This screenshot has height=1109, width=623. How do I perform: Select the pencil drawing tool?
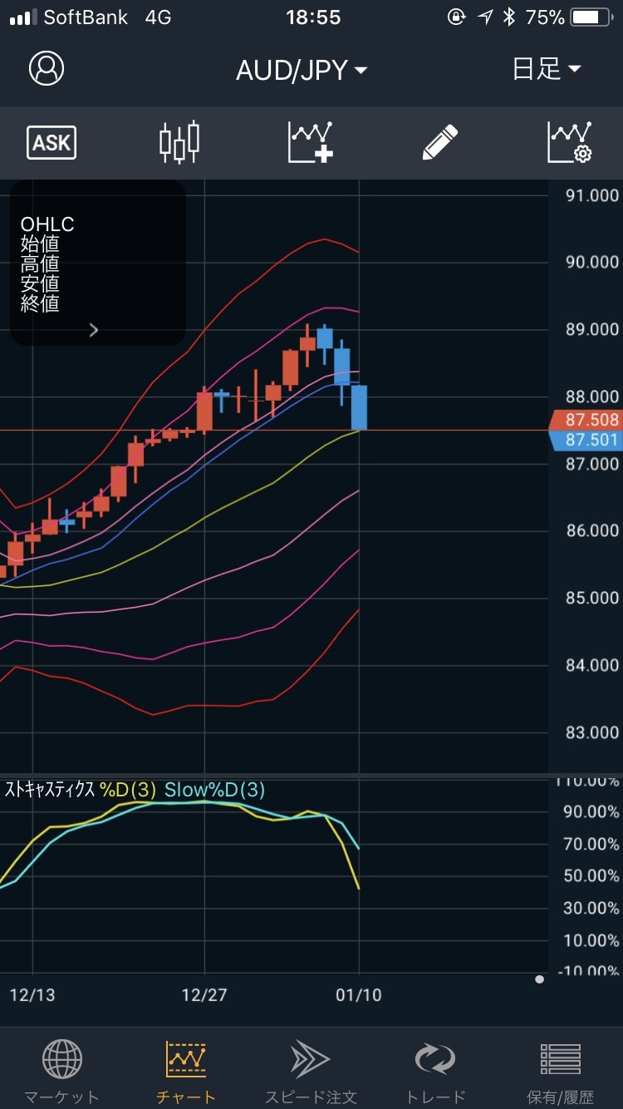(440, 142)
